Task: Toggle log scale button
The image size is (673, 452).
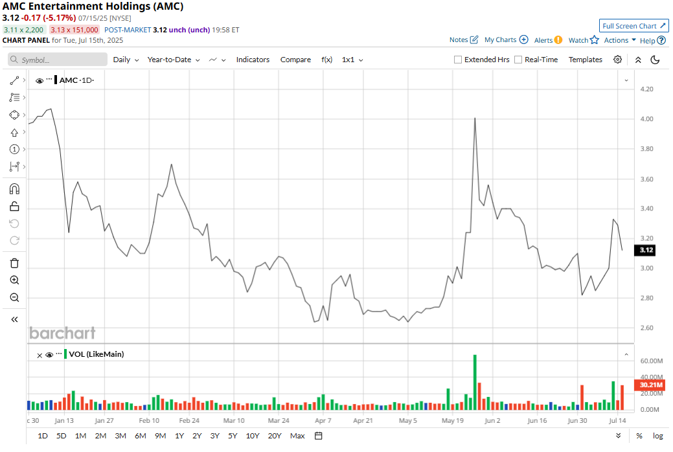Action: pos(658,436)
